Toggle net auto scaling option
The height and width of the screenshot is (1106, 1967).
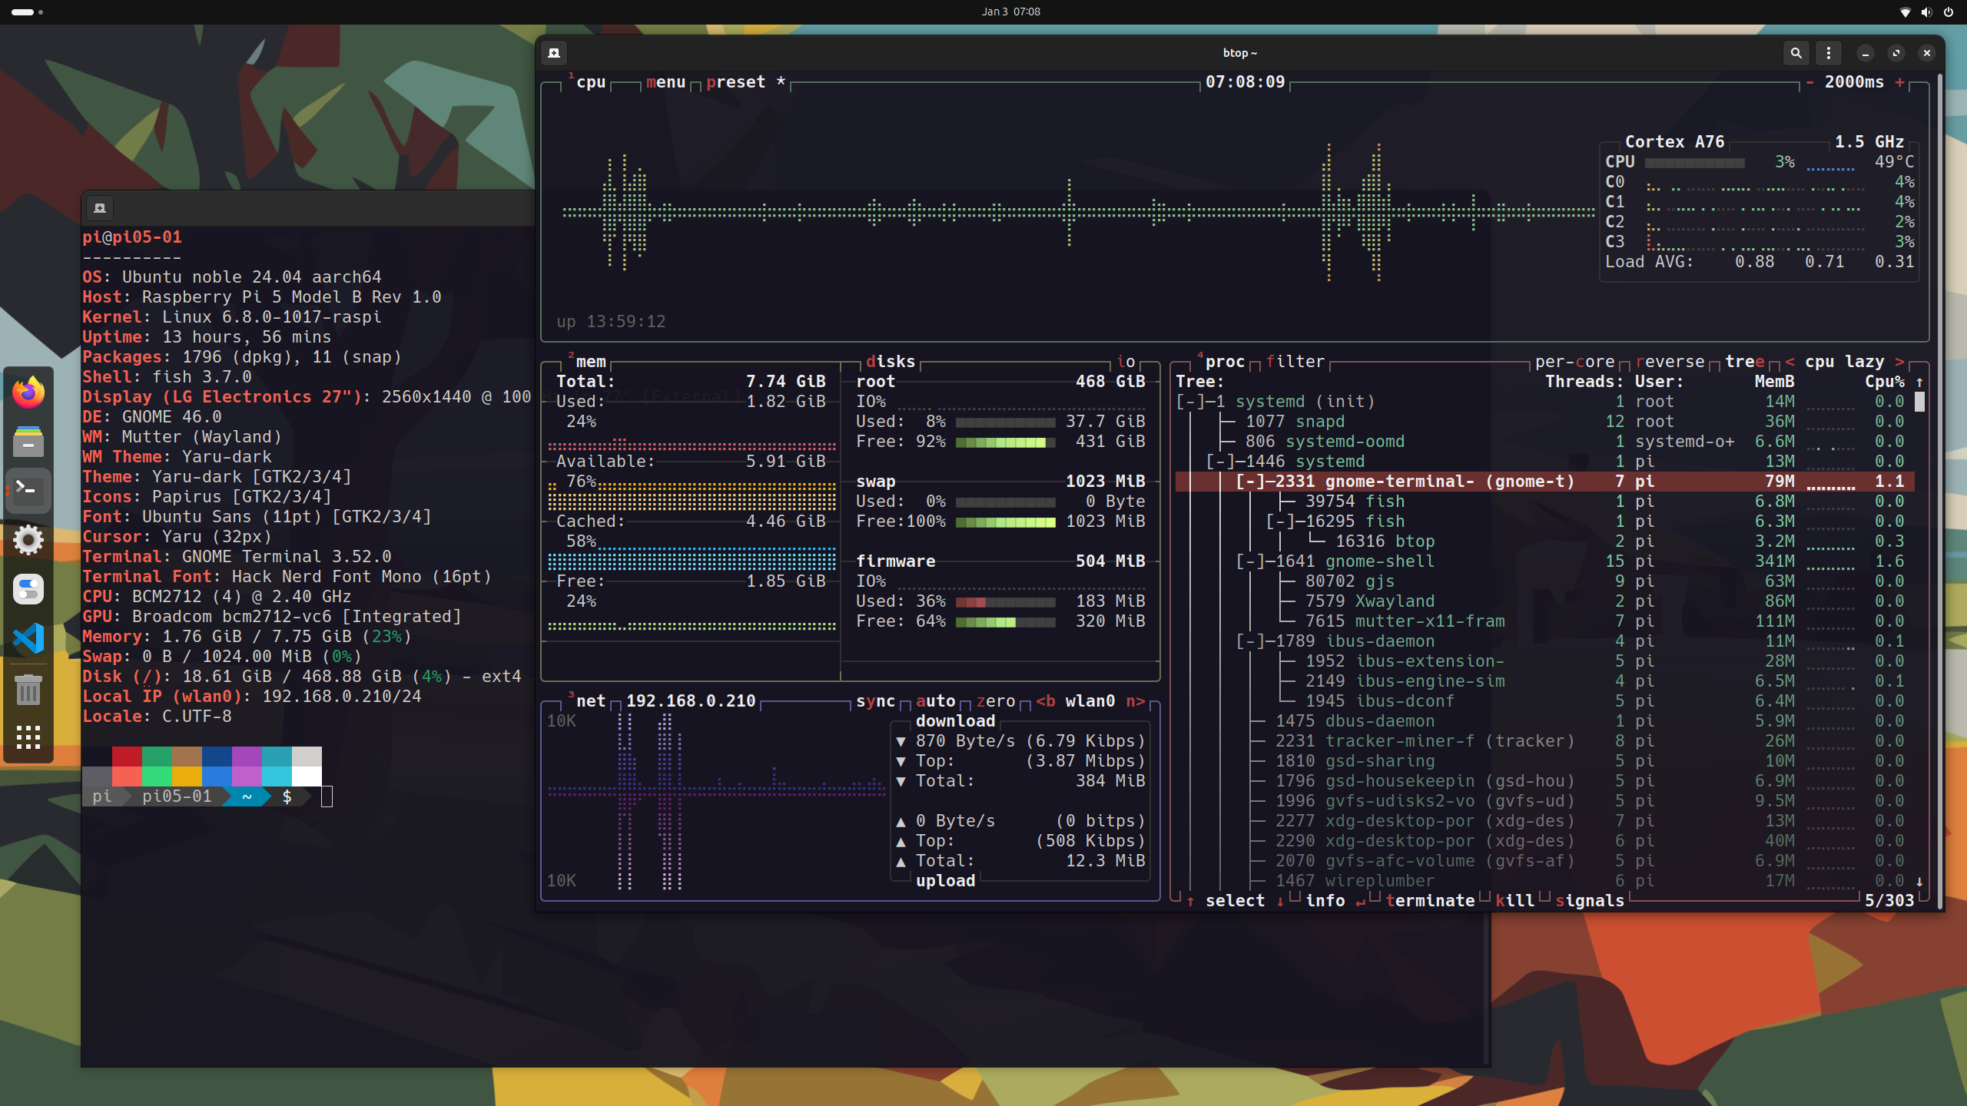[x=936, y=701]
